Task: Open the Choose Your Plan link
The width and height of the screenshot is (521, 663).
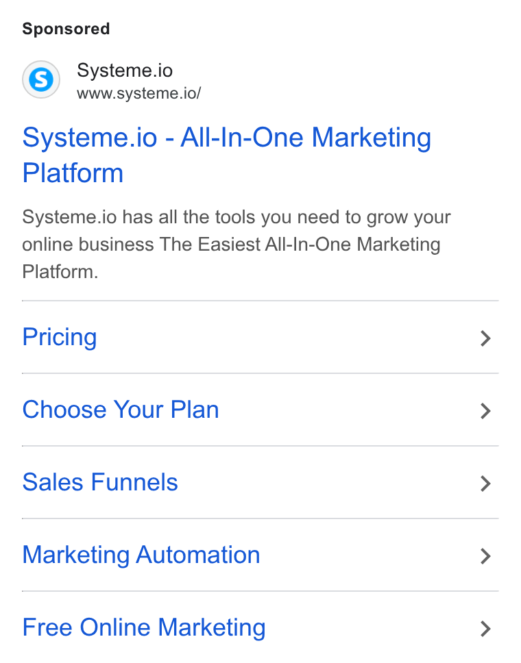Action: tap(121, 410)
